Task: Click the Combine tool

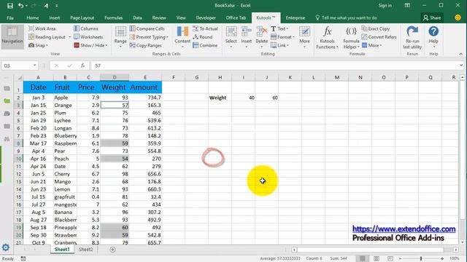Action: tap(205, 45)
